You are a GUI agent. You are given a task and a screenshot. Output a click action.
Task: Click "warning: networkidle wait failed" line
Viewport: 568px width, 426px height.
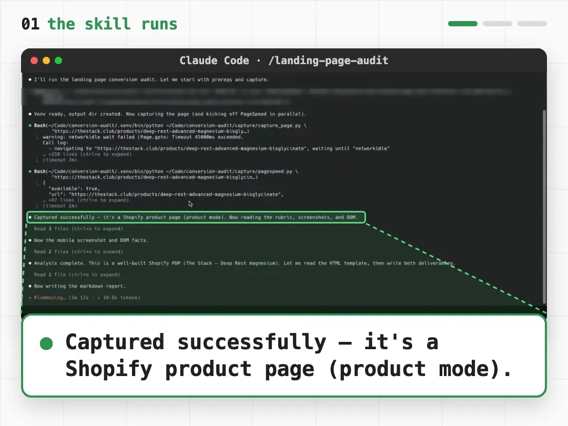point(143,137)
